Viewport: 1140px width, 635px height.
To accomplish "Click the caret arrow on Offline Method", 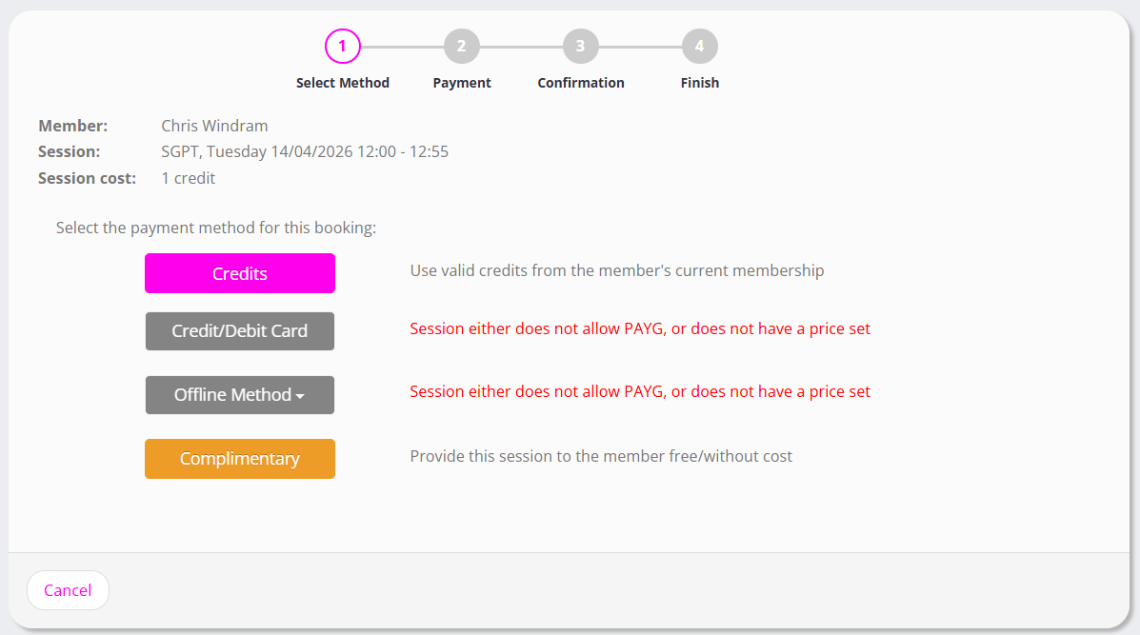I will (300, 396).
